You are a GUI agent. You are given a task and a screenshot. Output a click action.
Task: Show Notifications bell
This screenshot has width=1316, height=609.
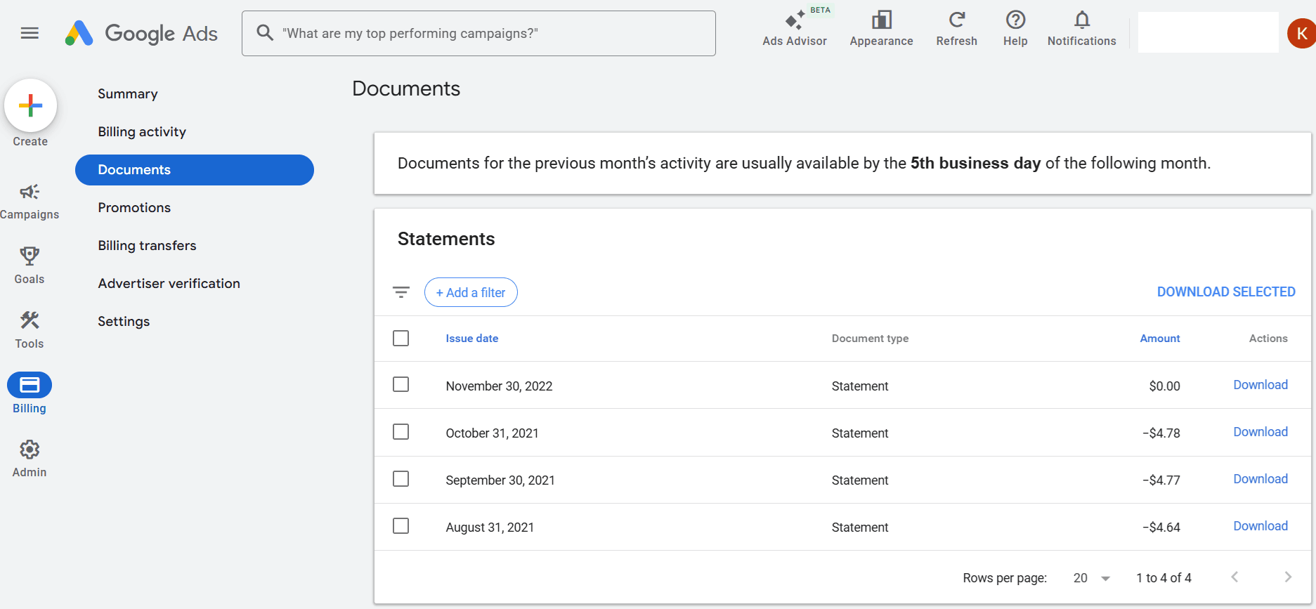[1081, 29]
